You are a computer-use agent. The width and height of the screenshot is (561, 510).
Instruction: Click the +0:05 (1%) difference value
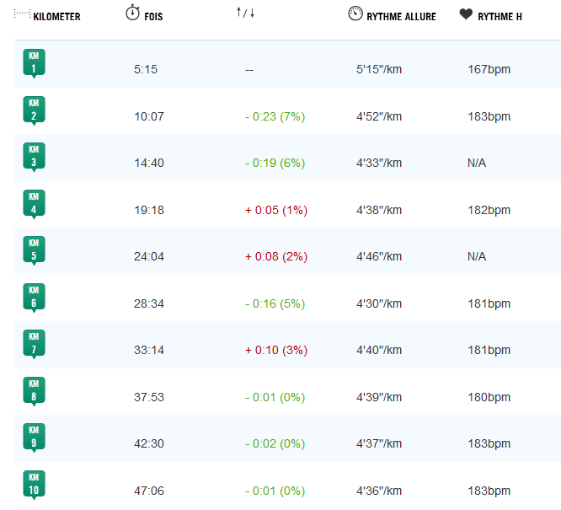(276, 210)
